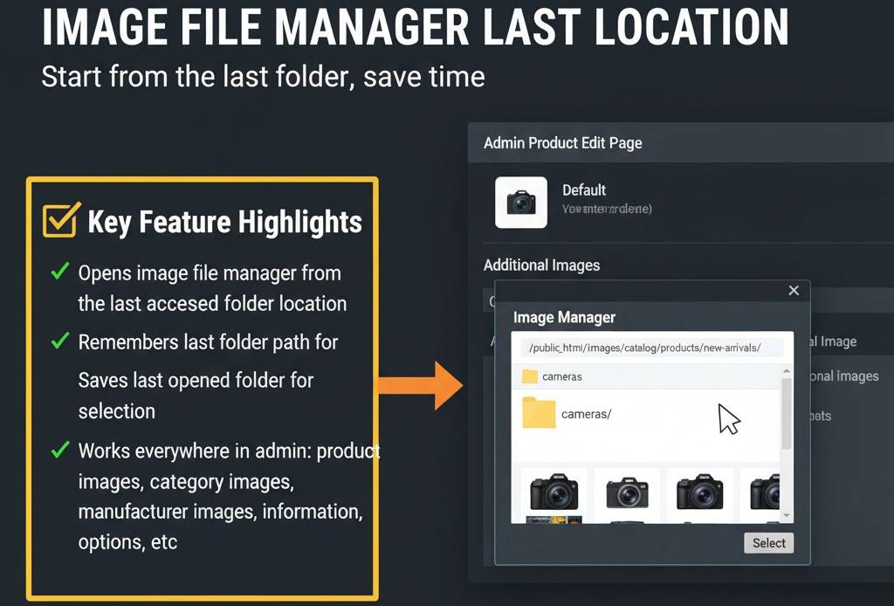Click the Additional Images section heading
This screenshot has height=606, width=894.
pos(541,265)
